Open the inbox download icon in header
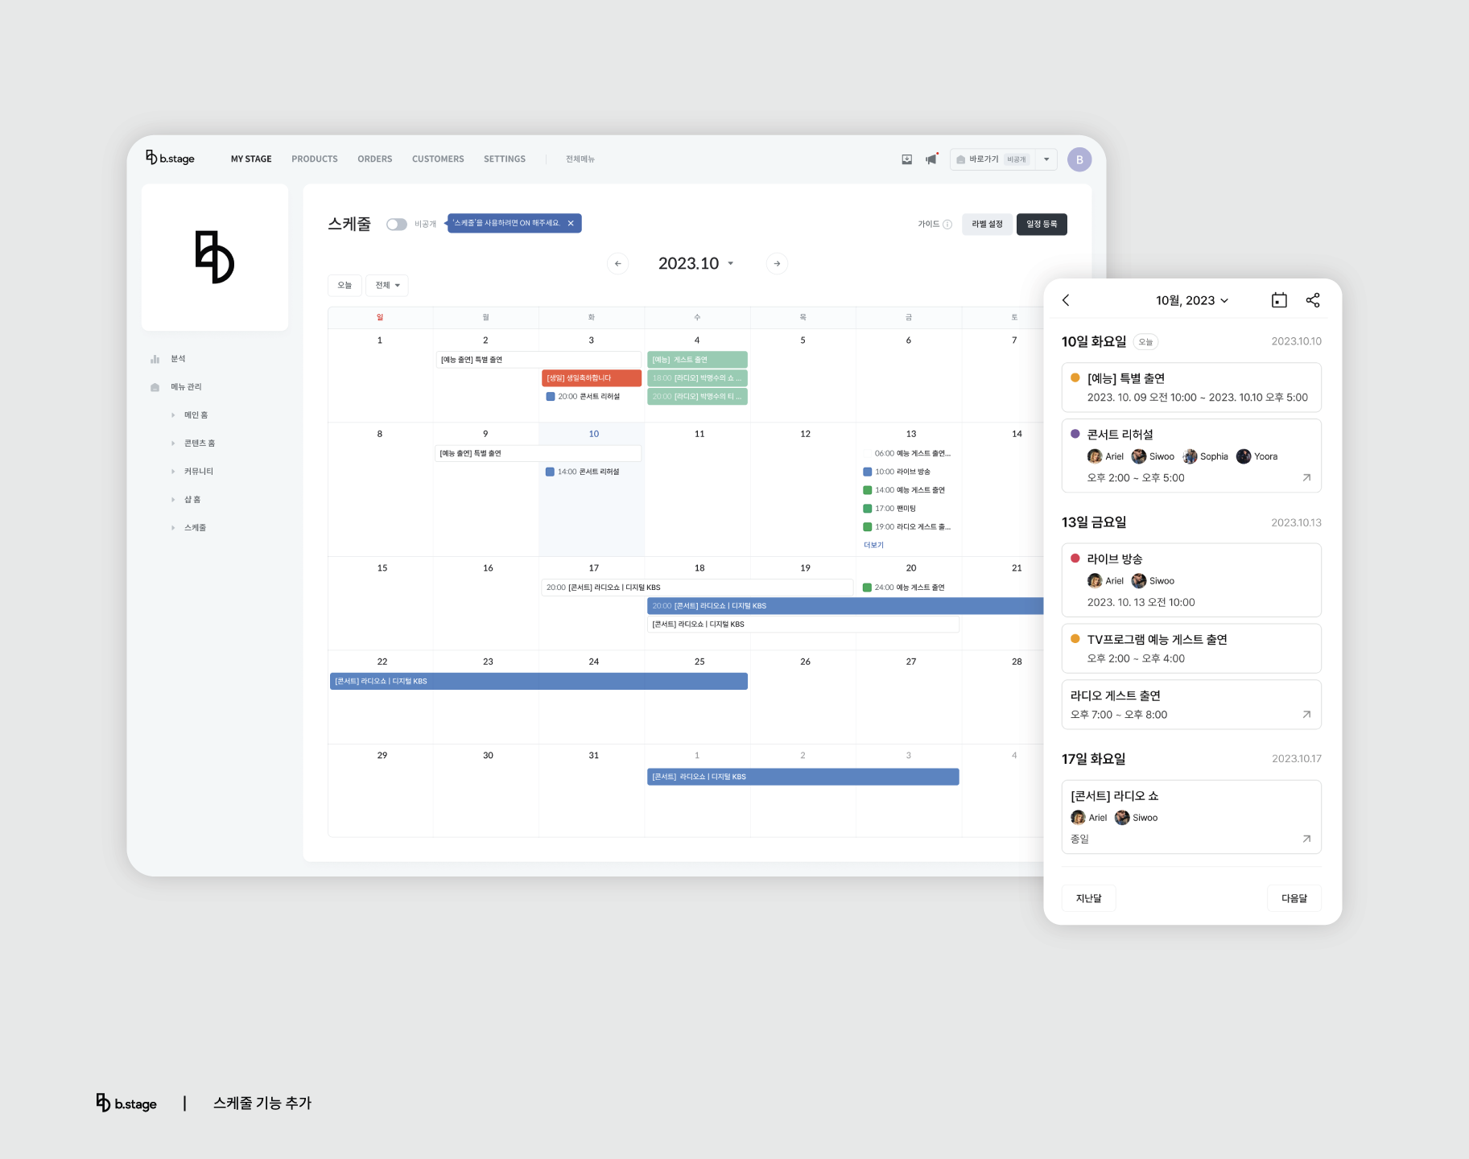 (x=907, y=159)
